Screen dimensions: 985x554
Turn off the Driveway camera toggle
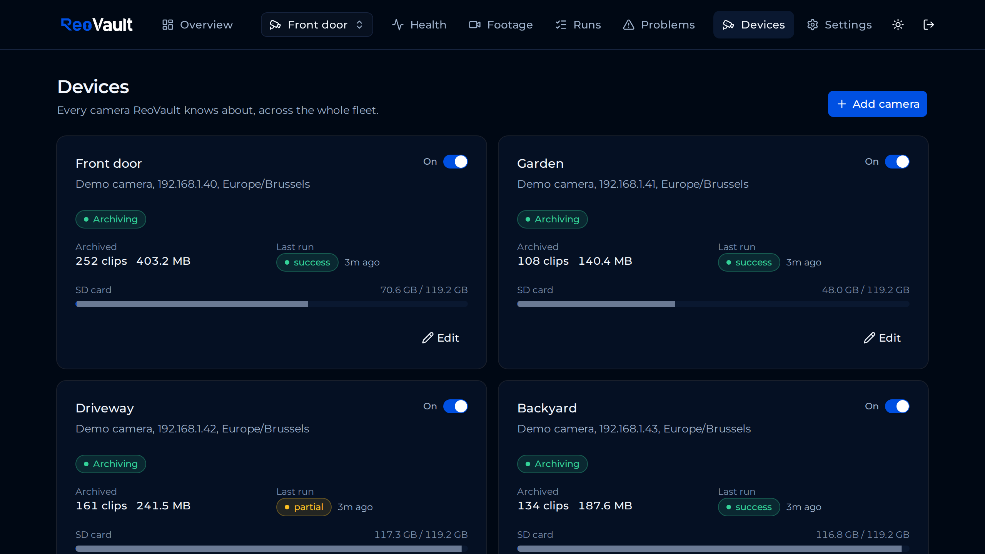pyautogui.click(x=455, y=406)
